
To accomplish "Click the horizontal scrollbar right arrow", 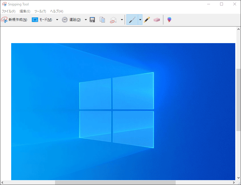I will pos(234,182).
